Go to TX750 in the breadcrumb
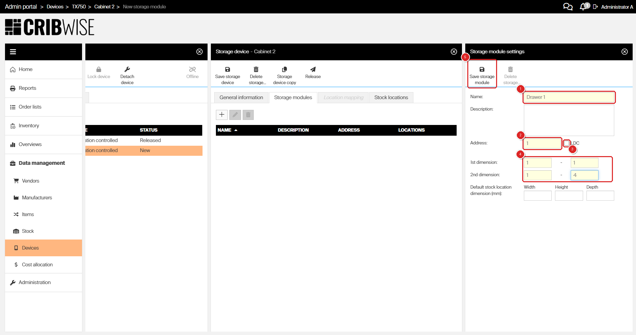The image size is (636, 335). [x=79, y=7]
